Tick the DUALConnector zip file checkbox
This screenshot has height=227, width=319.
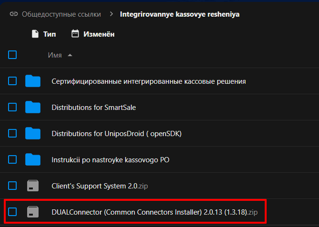pyautogui.click(x=12, y=212)
